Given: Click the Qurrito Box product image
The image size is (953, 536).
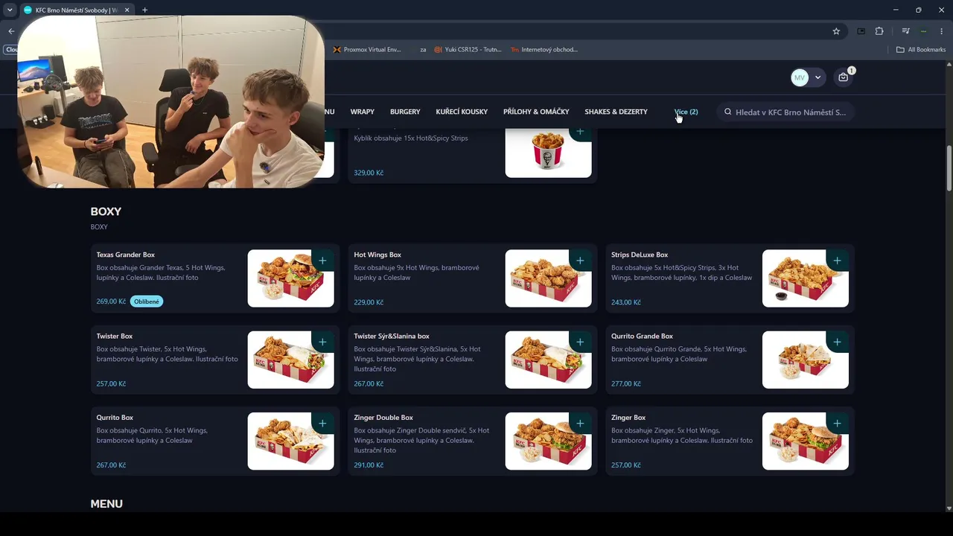Looking at the screenshot, I should pyautogui.click(x=290, y=441).
